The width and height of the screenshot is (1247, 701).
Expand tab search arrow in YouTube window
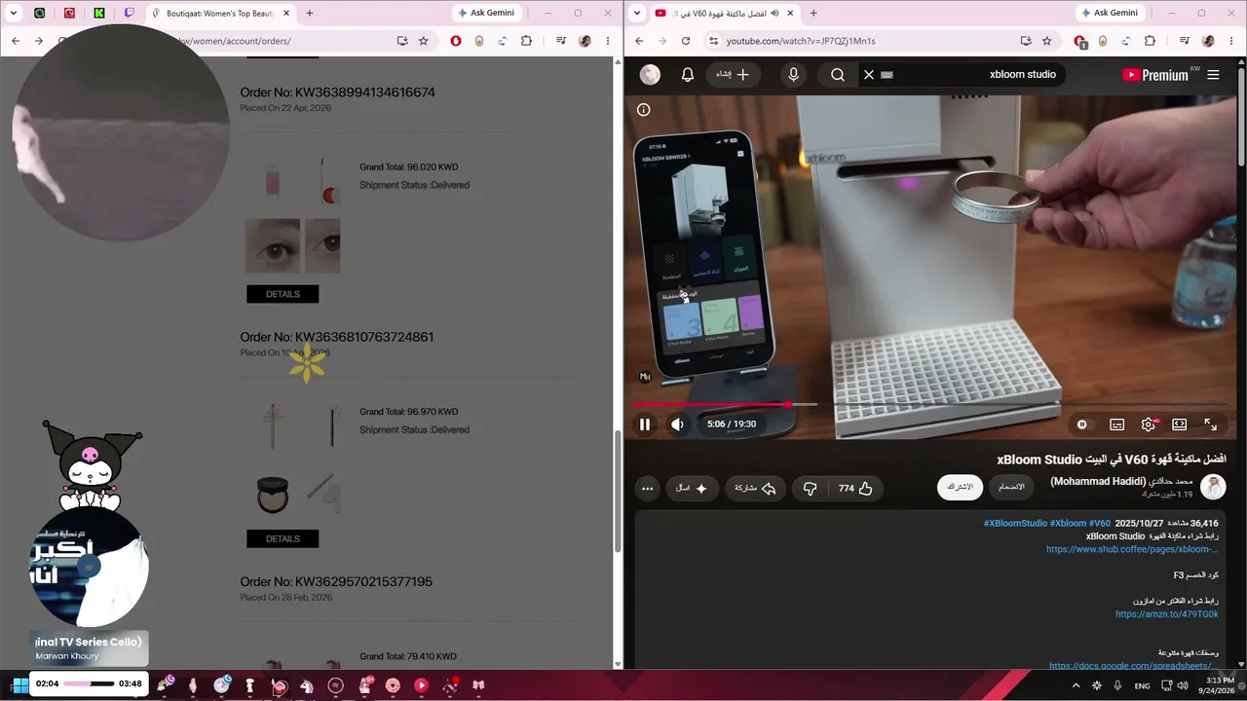pyautogui.click(x=636, y=13)
